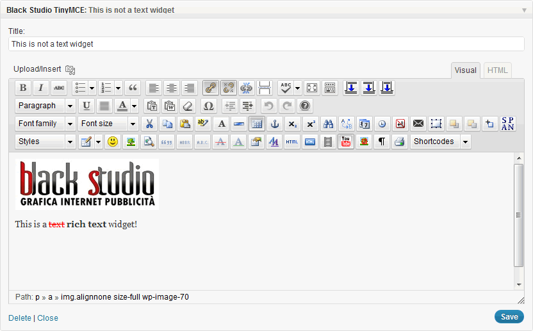Apply the text color A button
Screen dimensions: 533x331
[122, 106]
